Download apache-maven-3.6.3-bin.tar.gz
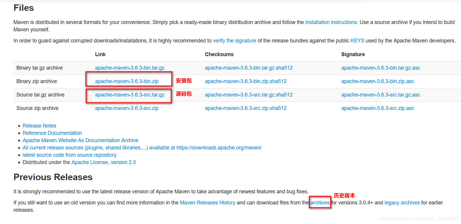 pyautogui.click(x=130, y=68)
